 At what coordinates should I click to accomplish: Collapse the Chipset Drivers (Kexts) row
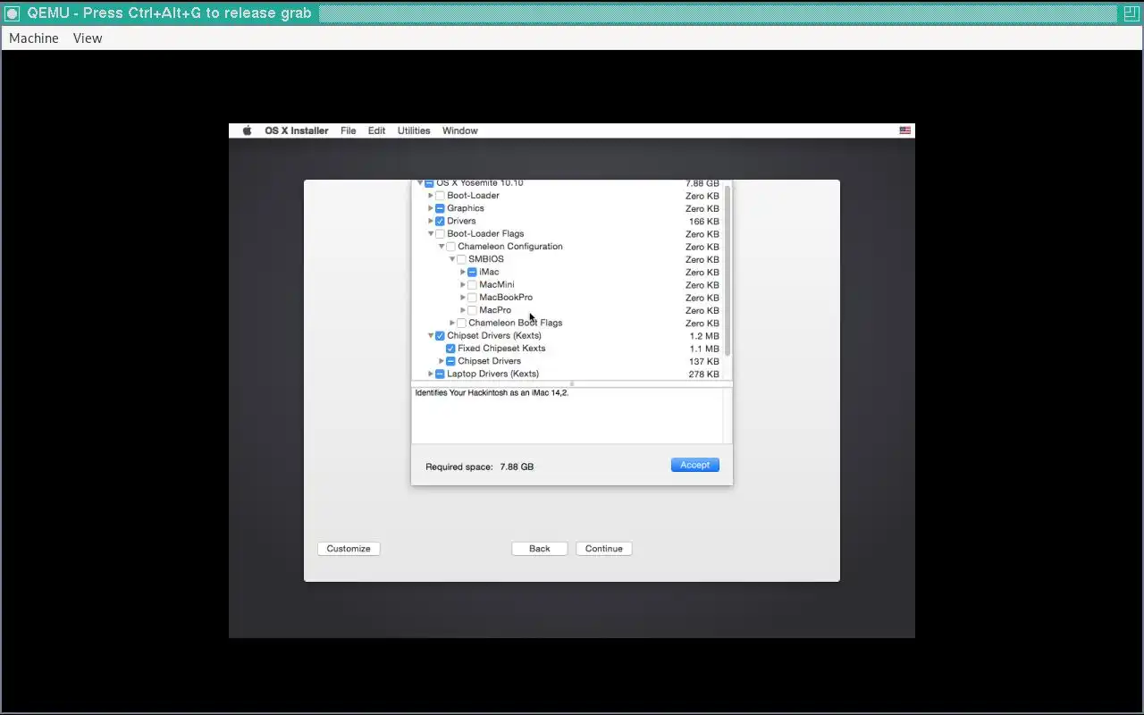[431, 336]
